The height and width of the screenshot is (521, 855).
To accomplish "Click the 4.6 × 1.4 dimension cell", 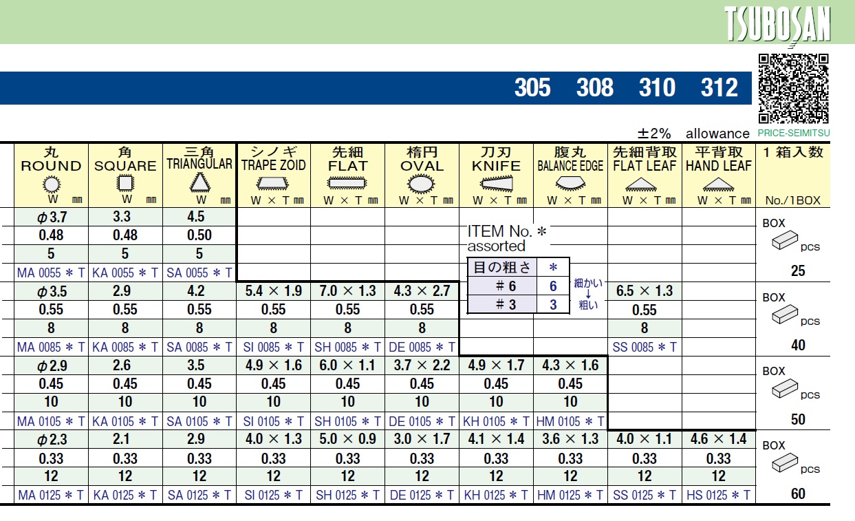I will point(719,439).
